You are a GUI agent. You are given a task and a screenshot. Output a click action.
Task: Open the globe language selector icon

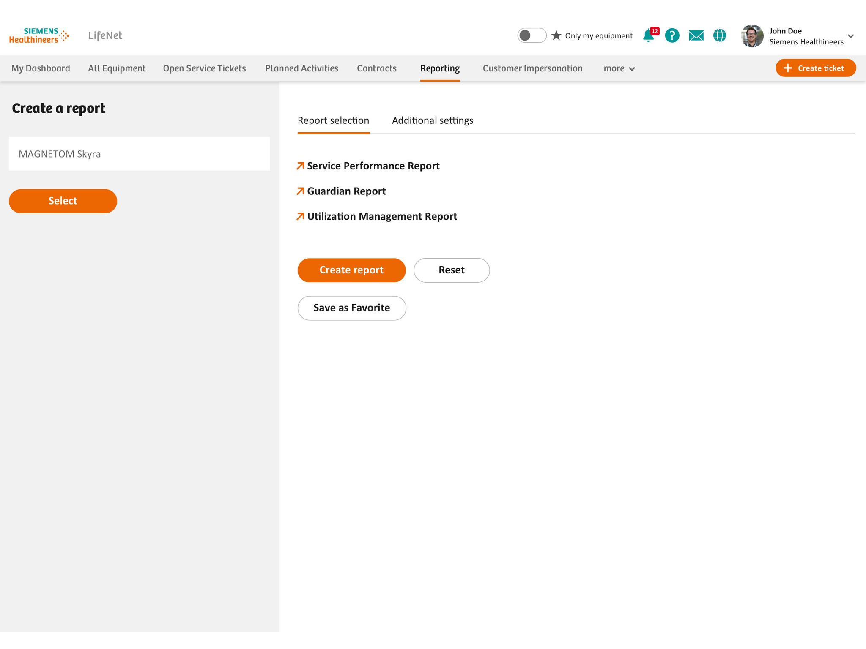tap(720, 36)
